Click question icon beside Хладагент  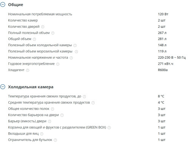28,70
